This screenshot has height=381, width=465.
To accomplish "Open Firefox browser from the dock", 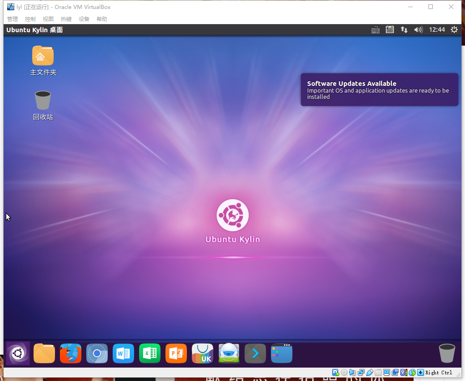I will tap(71, 353).
